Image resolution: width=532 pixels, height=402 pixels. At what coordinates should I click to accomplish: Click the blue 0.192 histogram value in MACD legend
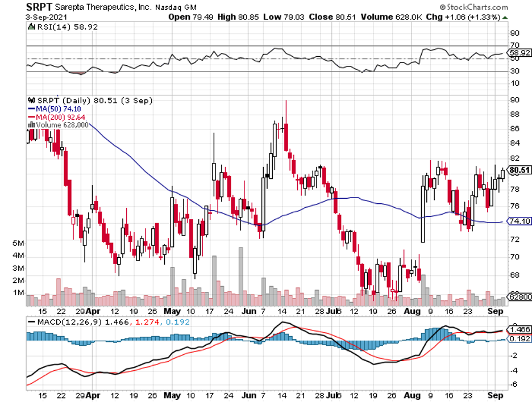[177, 322]
